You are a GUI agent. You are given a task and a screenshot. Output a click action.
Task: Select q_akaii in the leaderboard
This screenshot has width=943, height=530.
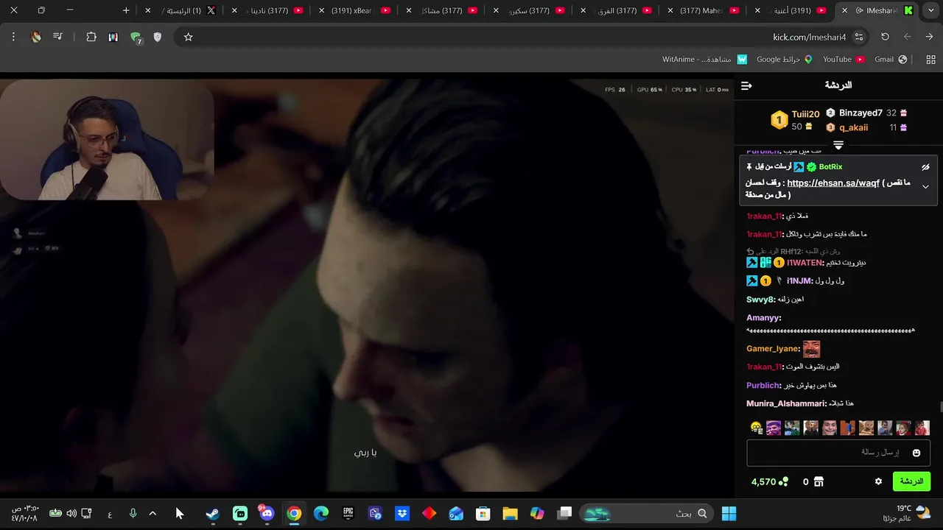pyautogui.click(x=853, y=127)
